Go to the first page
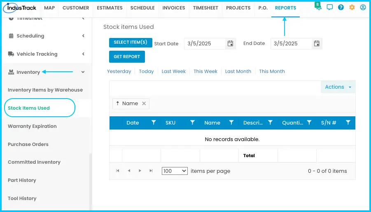Screen dimensions: 371x212 point(118,171)
